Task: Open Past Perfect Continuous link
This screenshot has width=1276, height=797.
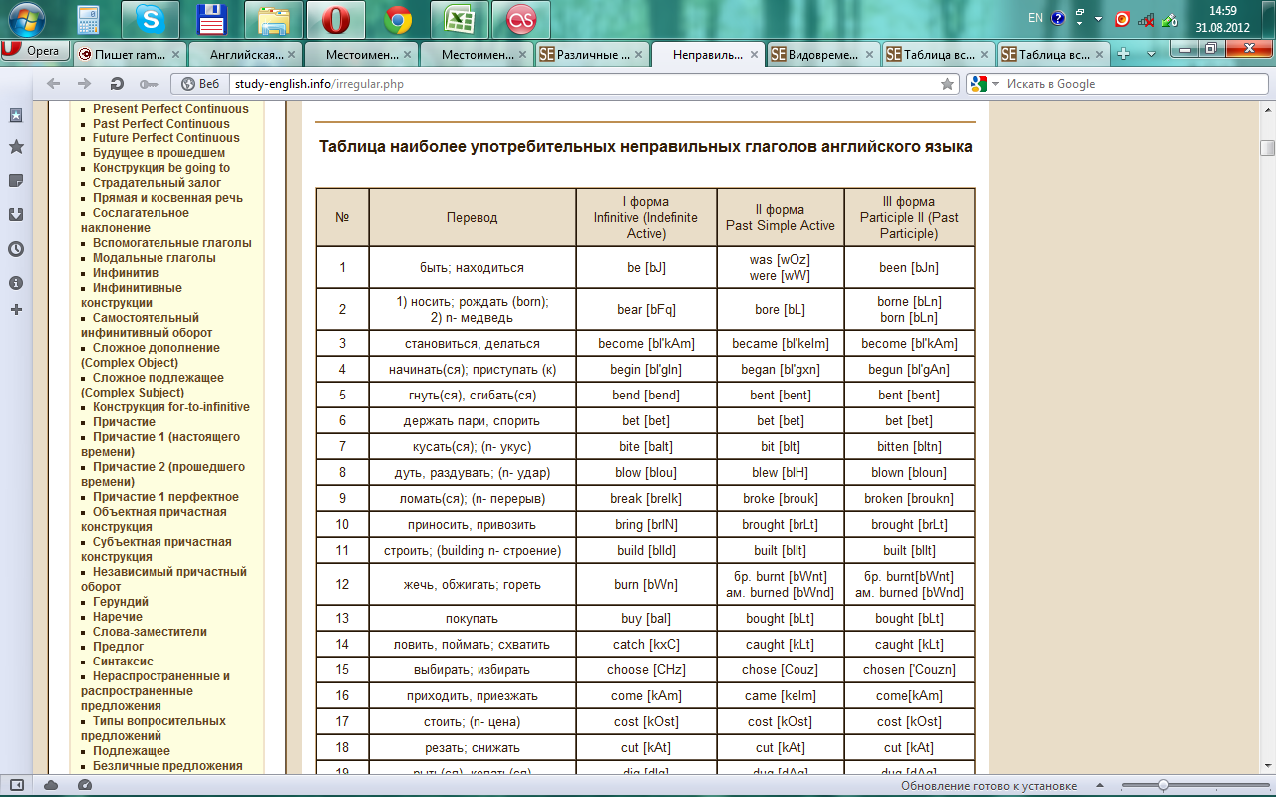Action: [161, 124]
